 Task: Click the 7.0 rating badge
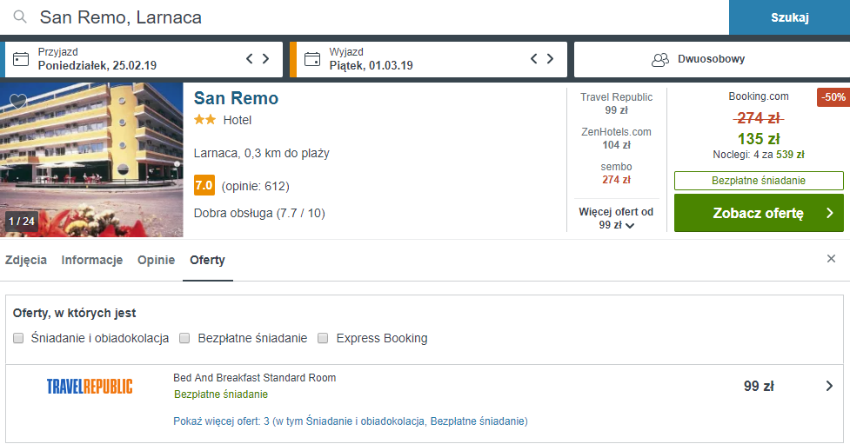click(x=204, y=185)
